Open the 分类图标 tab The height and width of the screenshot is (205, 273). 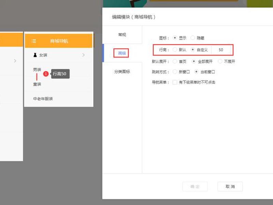pos(122,72)
